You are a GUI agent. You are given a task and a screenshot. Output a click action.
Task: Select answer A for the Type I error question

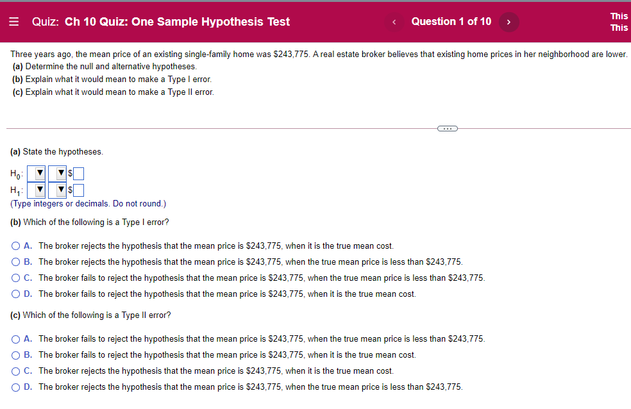[x=15, y=246]
